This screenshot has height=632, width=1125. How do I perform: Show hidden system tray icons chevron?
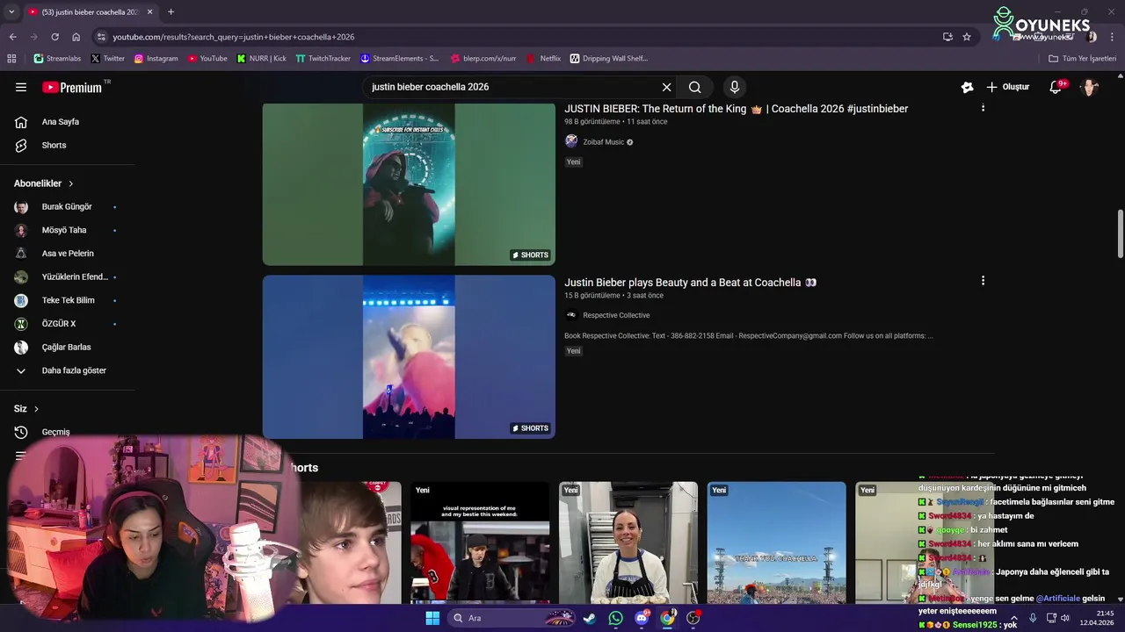pyautogui.click(x=1014, y=618)
